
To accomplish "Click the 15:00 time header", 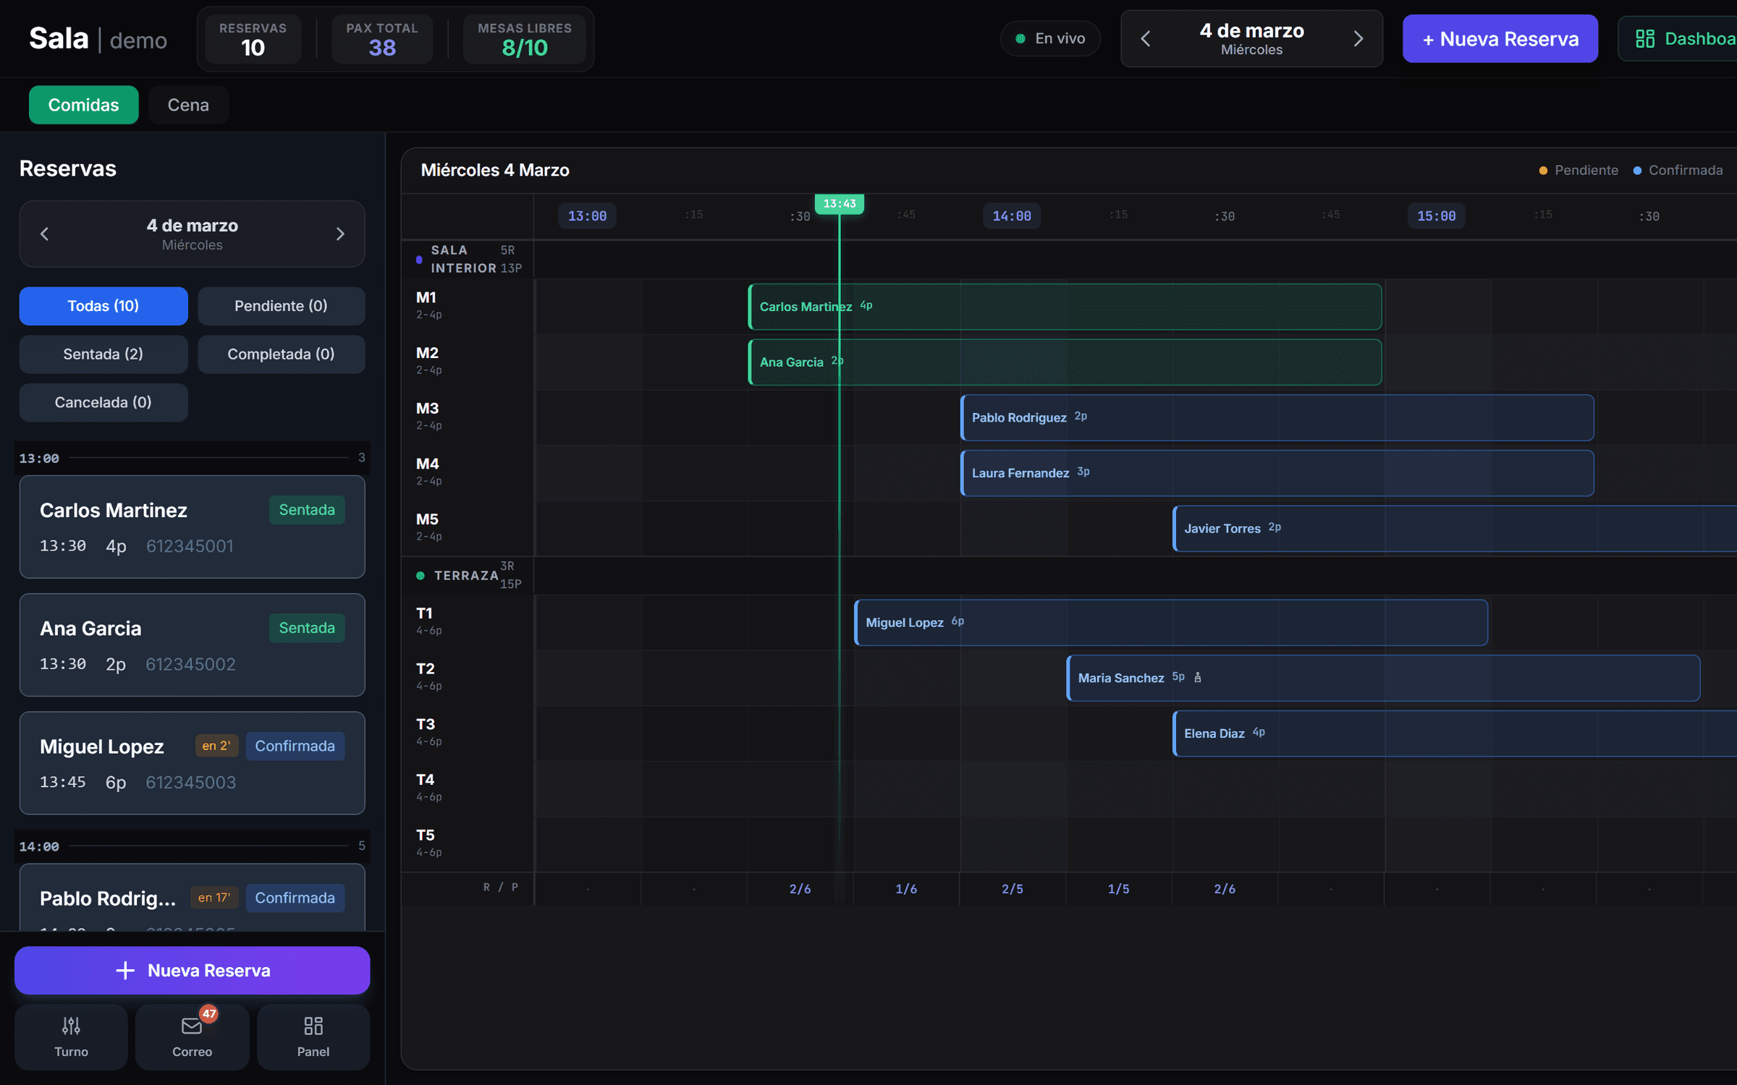I will (1437, 216).
